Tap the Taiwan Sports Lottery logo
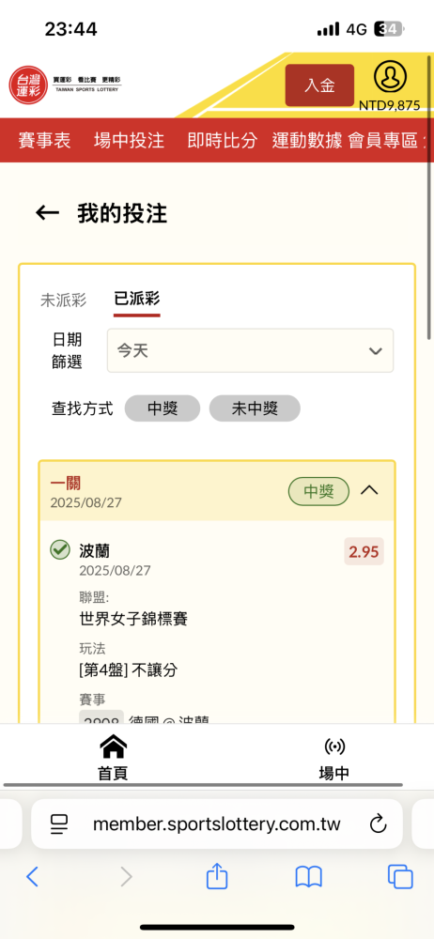 pyautogui.click(x=66, y=84)
